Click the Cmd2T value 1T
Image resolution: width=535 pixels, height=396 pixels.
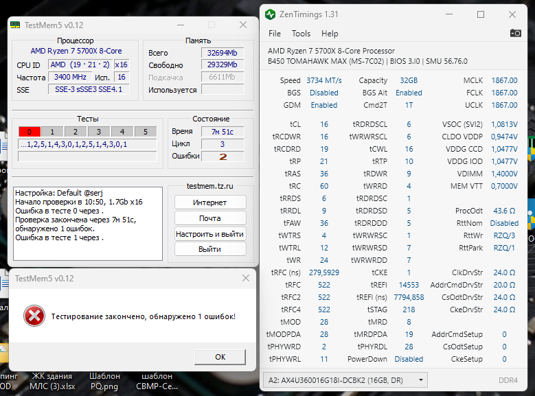coord(409,105)
